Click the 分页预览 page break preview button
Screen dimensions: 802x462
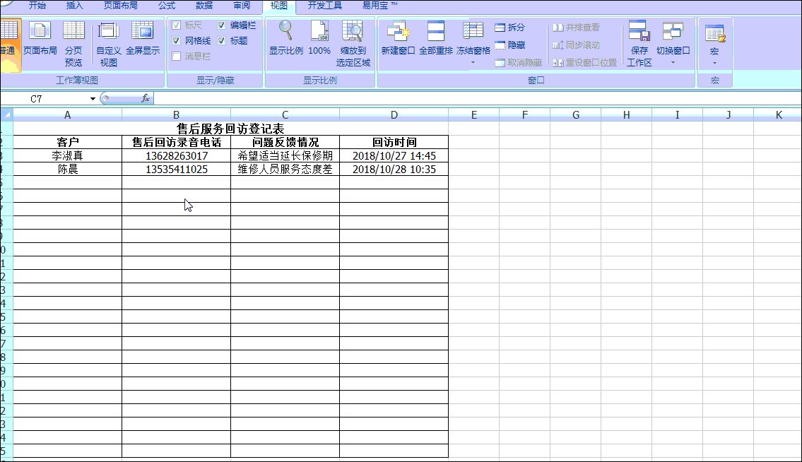[73, 39]
